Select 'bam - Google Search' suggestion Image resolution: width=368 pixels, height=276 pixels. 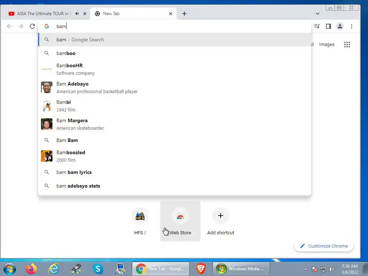[175, 40]
